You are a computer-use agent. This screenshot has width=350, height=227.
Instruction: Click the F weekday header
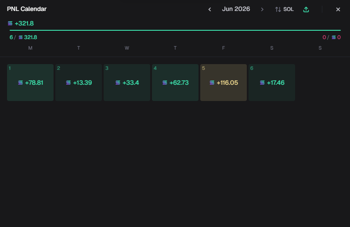pyautogui.click(x=224, y=48)
